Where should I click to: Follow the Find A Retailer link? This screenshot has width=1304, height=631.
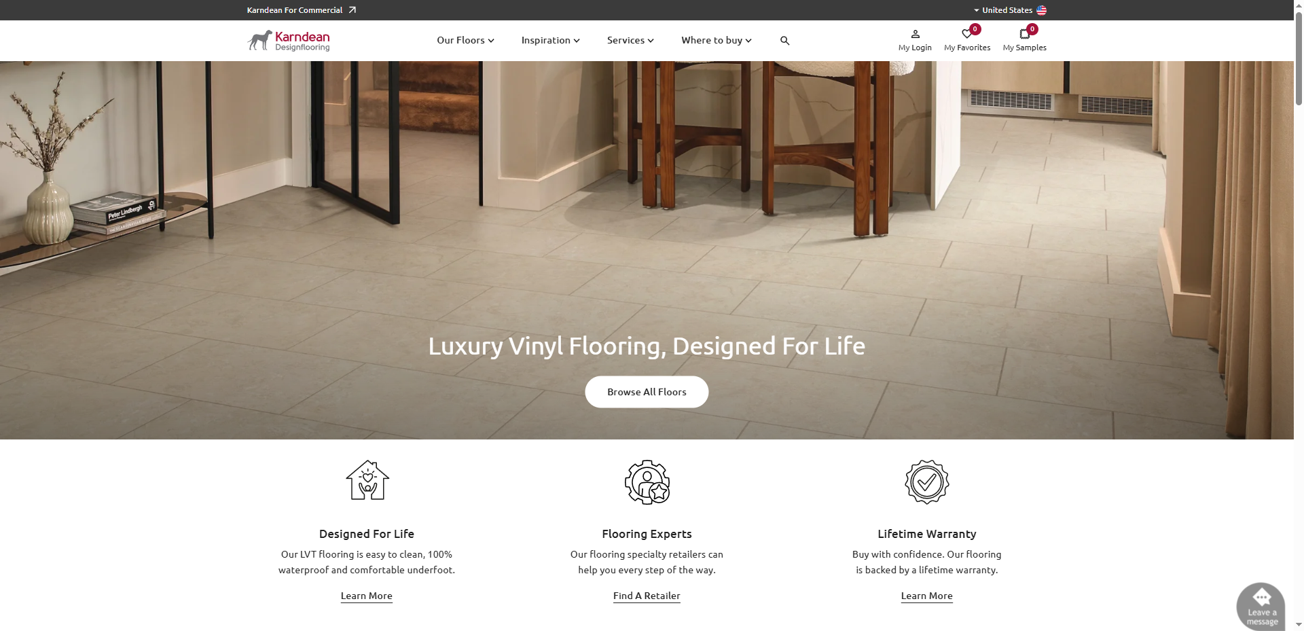coord(647,596)
